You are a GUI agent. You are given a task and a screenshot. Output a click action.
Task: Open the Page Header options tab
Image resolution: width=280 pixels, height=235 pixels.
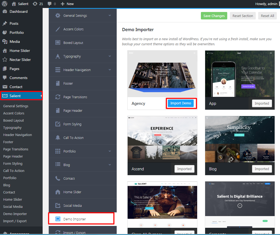pyautogui.click(x=83, y=110)
